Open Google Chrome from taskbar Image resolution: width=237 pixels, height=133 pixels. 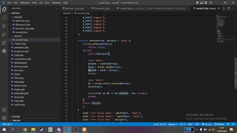click(25, 130)
